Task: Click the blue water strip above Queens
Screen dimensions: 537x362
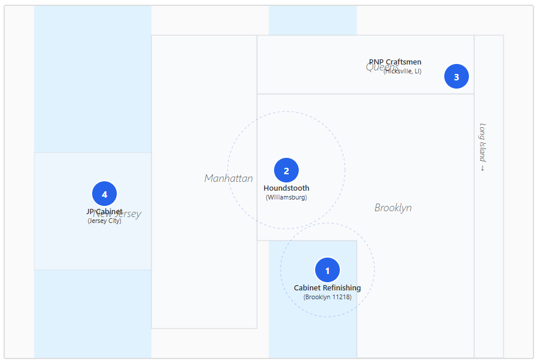Action: [312, 21]
